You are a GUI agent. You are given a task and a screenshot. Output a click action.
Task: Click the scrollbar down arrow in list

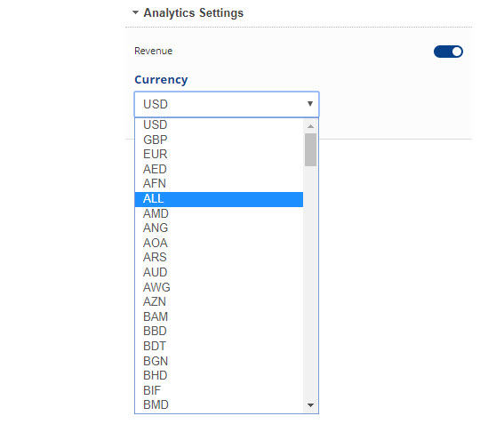point(311,405)
